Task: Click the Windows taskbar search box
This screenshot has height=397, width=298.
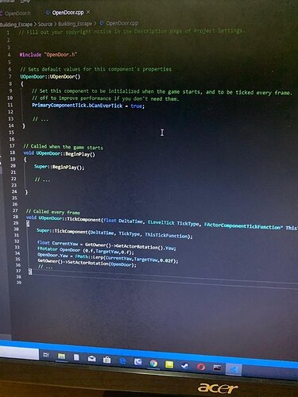Action: (19, 353)
